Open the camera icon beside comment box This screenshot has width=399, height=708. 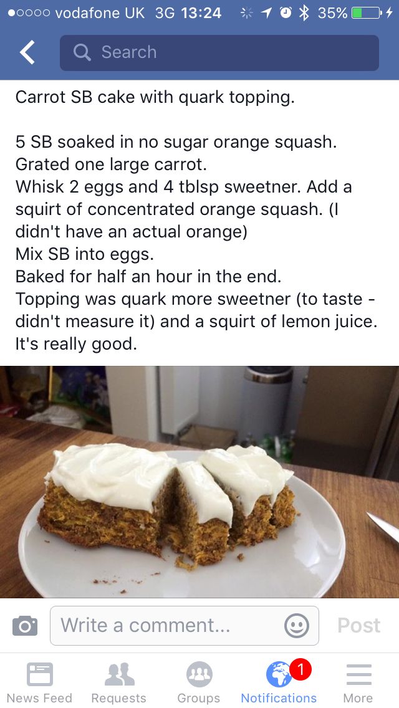click(25, 626)
